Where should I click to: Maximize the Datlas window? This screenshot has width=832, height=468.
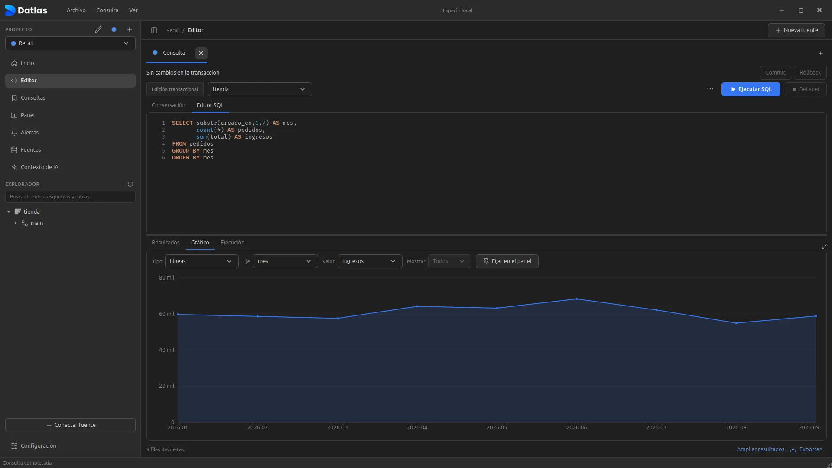point(801,10)
